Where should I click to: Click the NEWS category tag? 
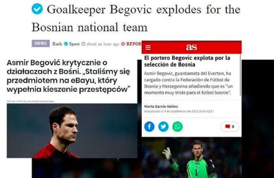tap(40, 44)
